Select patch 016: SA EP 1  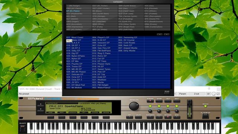(79, 45)
